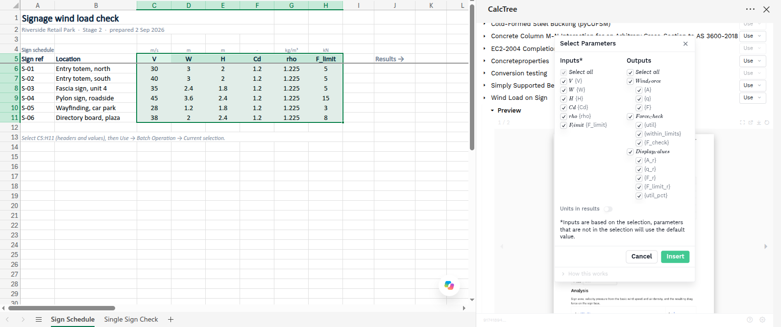Uncheck the {A_r} output checkbox

tap(639, 161)
